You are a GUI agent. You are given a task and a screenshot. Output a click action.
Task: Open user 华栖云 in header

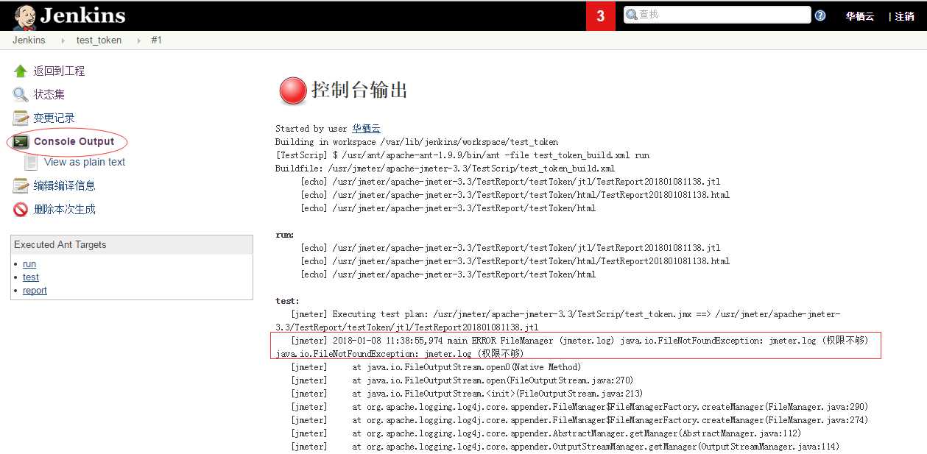pos(859,16)
